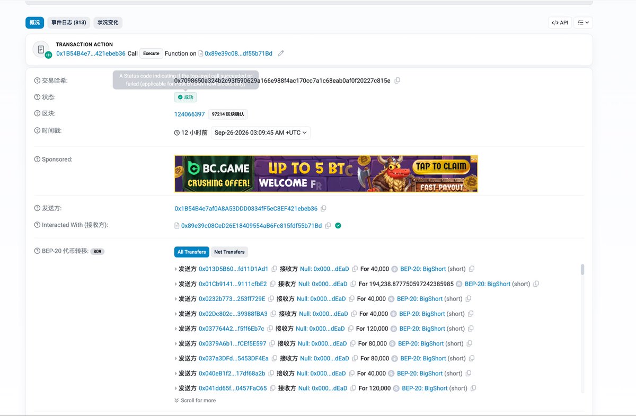Open contract link 0x89e39c08CeD26E18409554aB6Fc815fdf55b71Bd
The image size is (636, 416).
251,226
